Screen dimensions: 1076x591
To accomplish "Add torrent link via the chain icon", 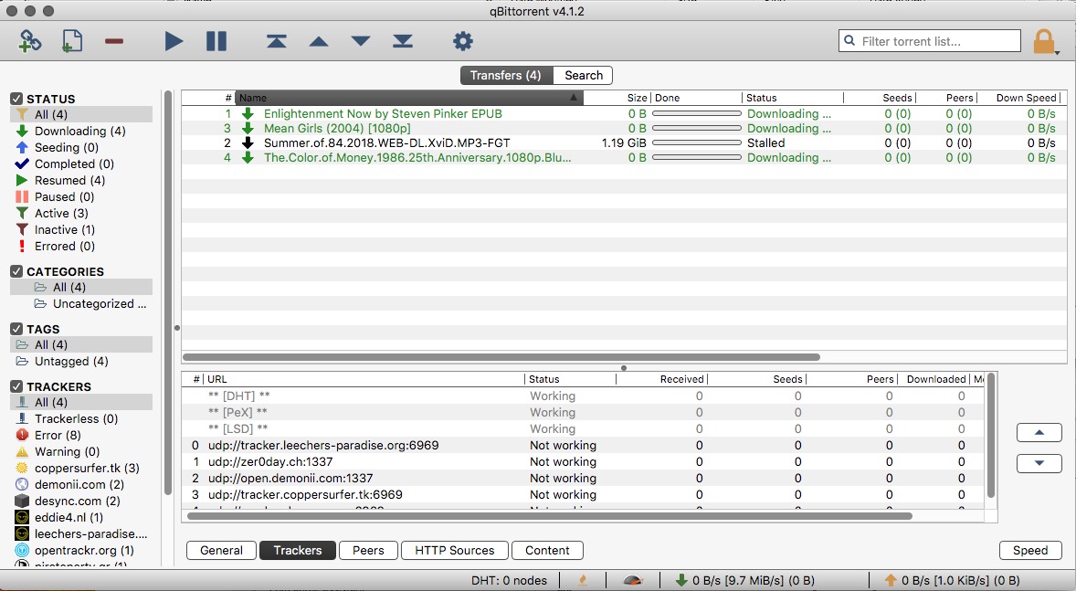I will (29, 41).
